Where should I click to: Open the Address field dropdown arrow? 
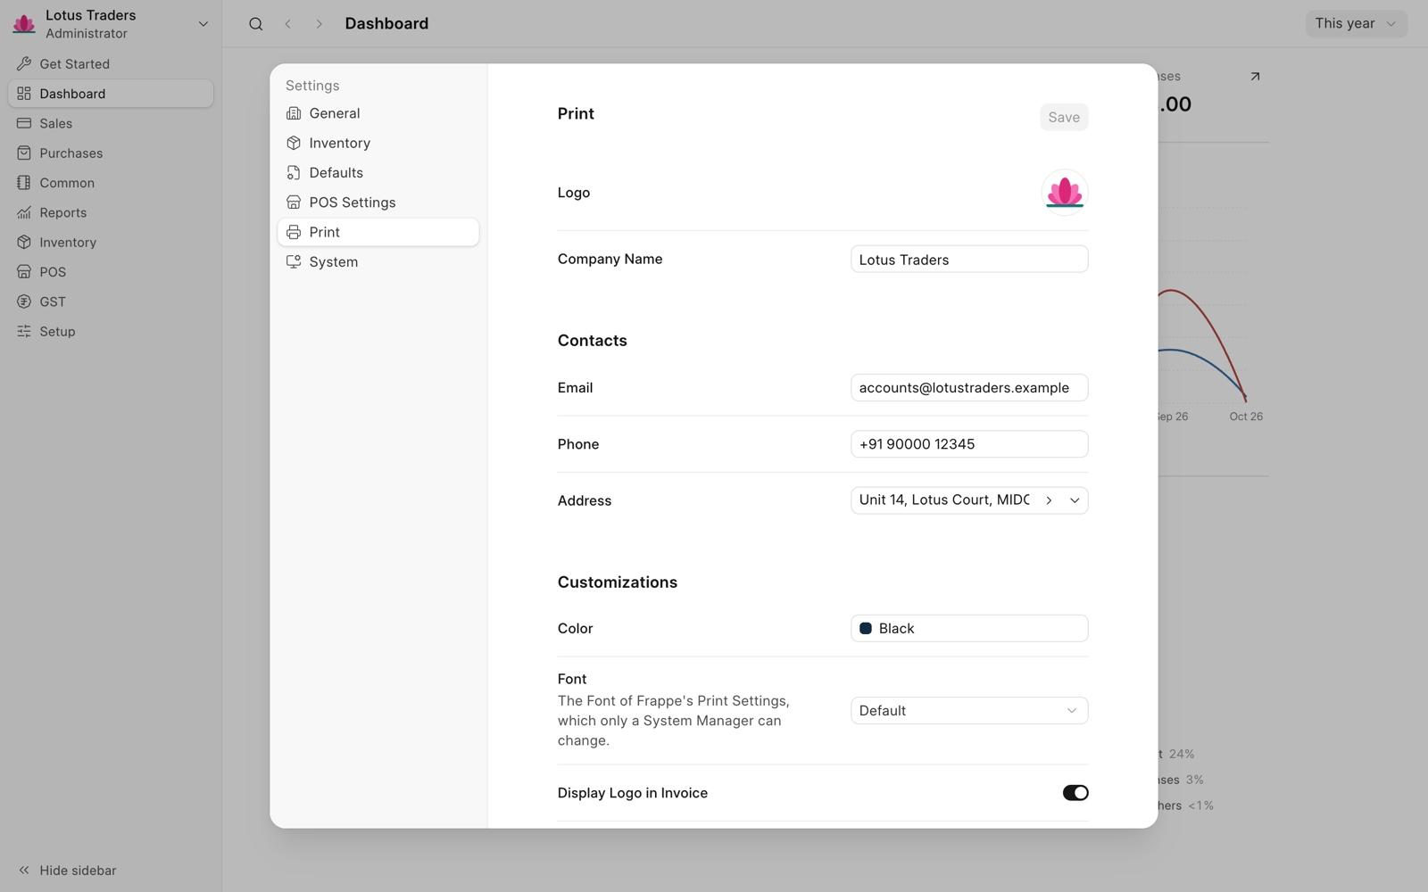[x=1075, y=500]
